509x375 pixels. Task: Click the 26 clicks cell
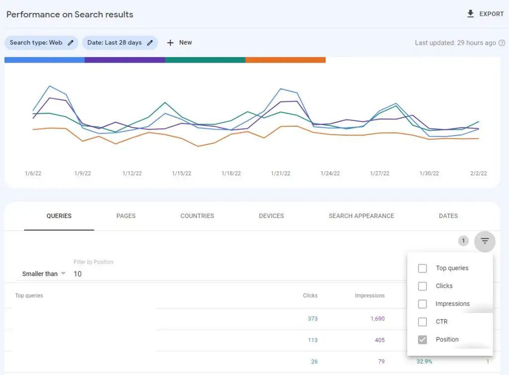(x=314, y=362)
